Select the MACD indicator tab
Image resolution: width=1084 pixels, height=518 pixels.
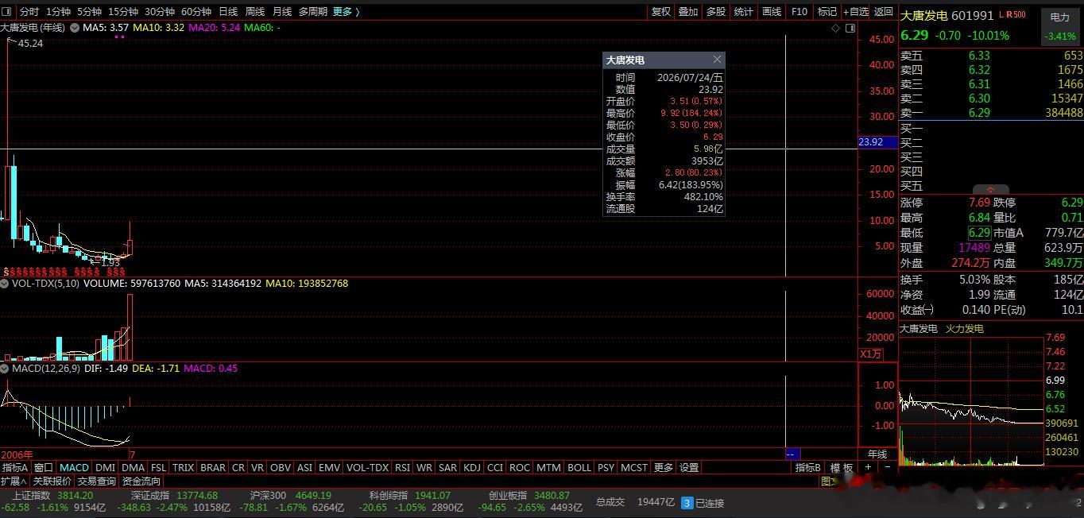(x=74, y=468)
